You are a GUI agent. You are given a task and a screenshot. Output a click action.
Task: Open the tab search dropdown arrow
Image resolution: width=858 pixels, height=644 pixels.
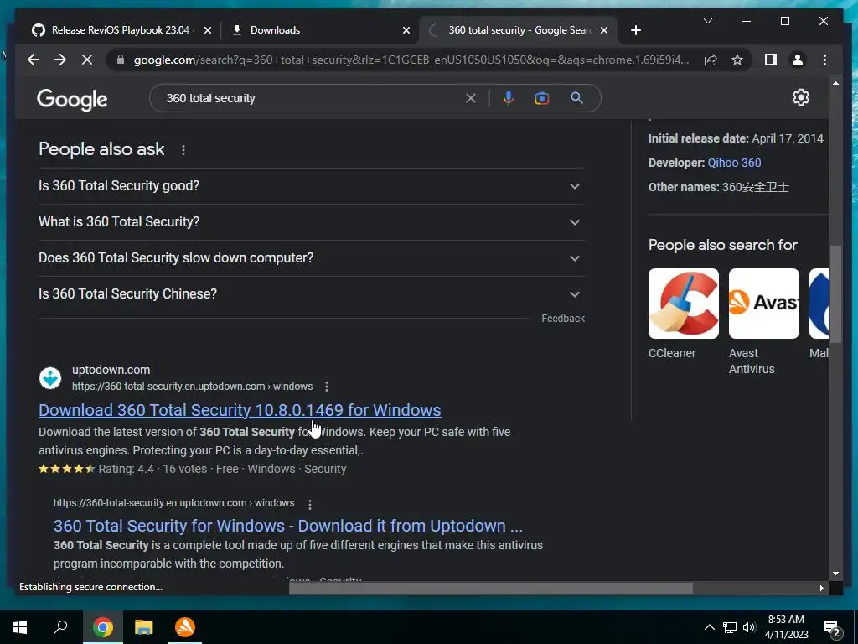click(707, 21)
